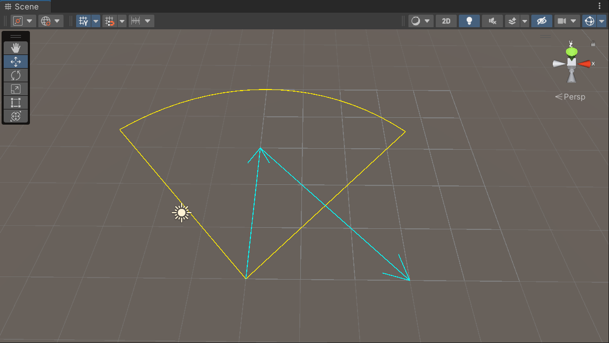Toggle scene visibility with the eye button

pyautogui.click(x=541, y=21)
